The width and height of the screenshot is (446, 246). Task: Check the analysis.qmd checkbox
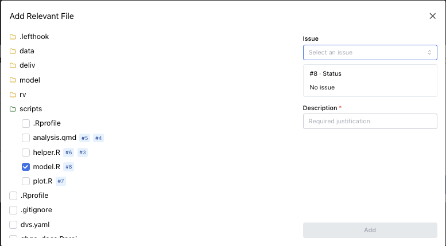[x=26, y=138]
